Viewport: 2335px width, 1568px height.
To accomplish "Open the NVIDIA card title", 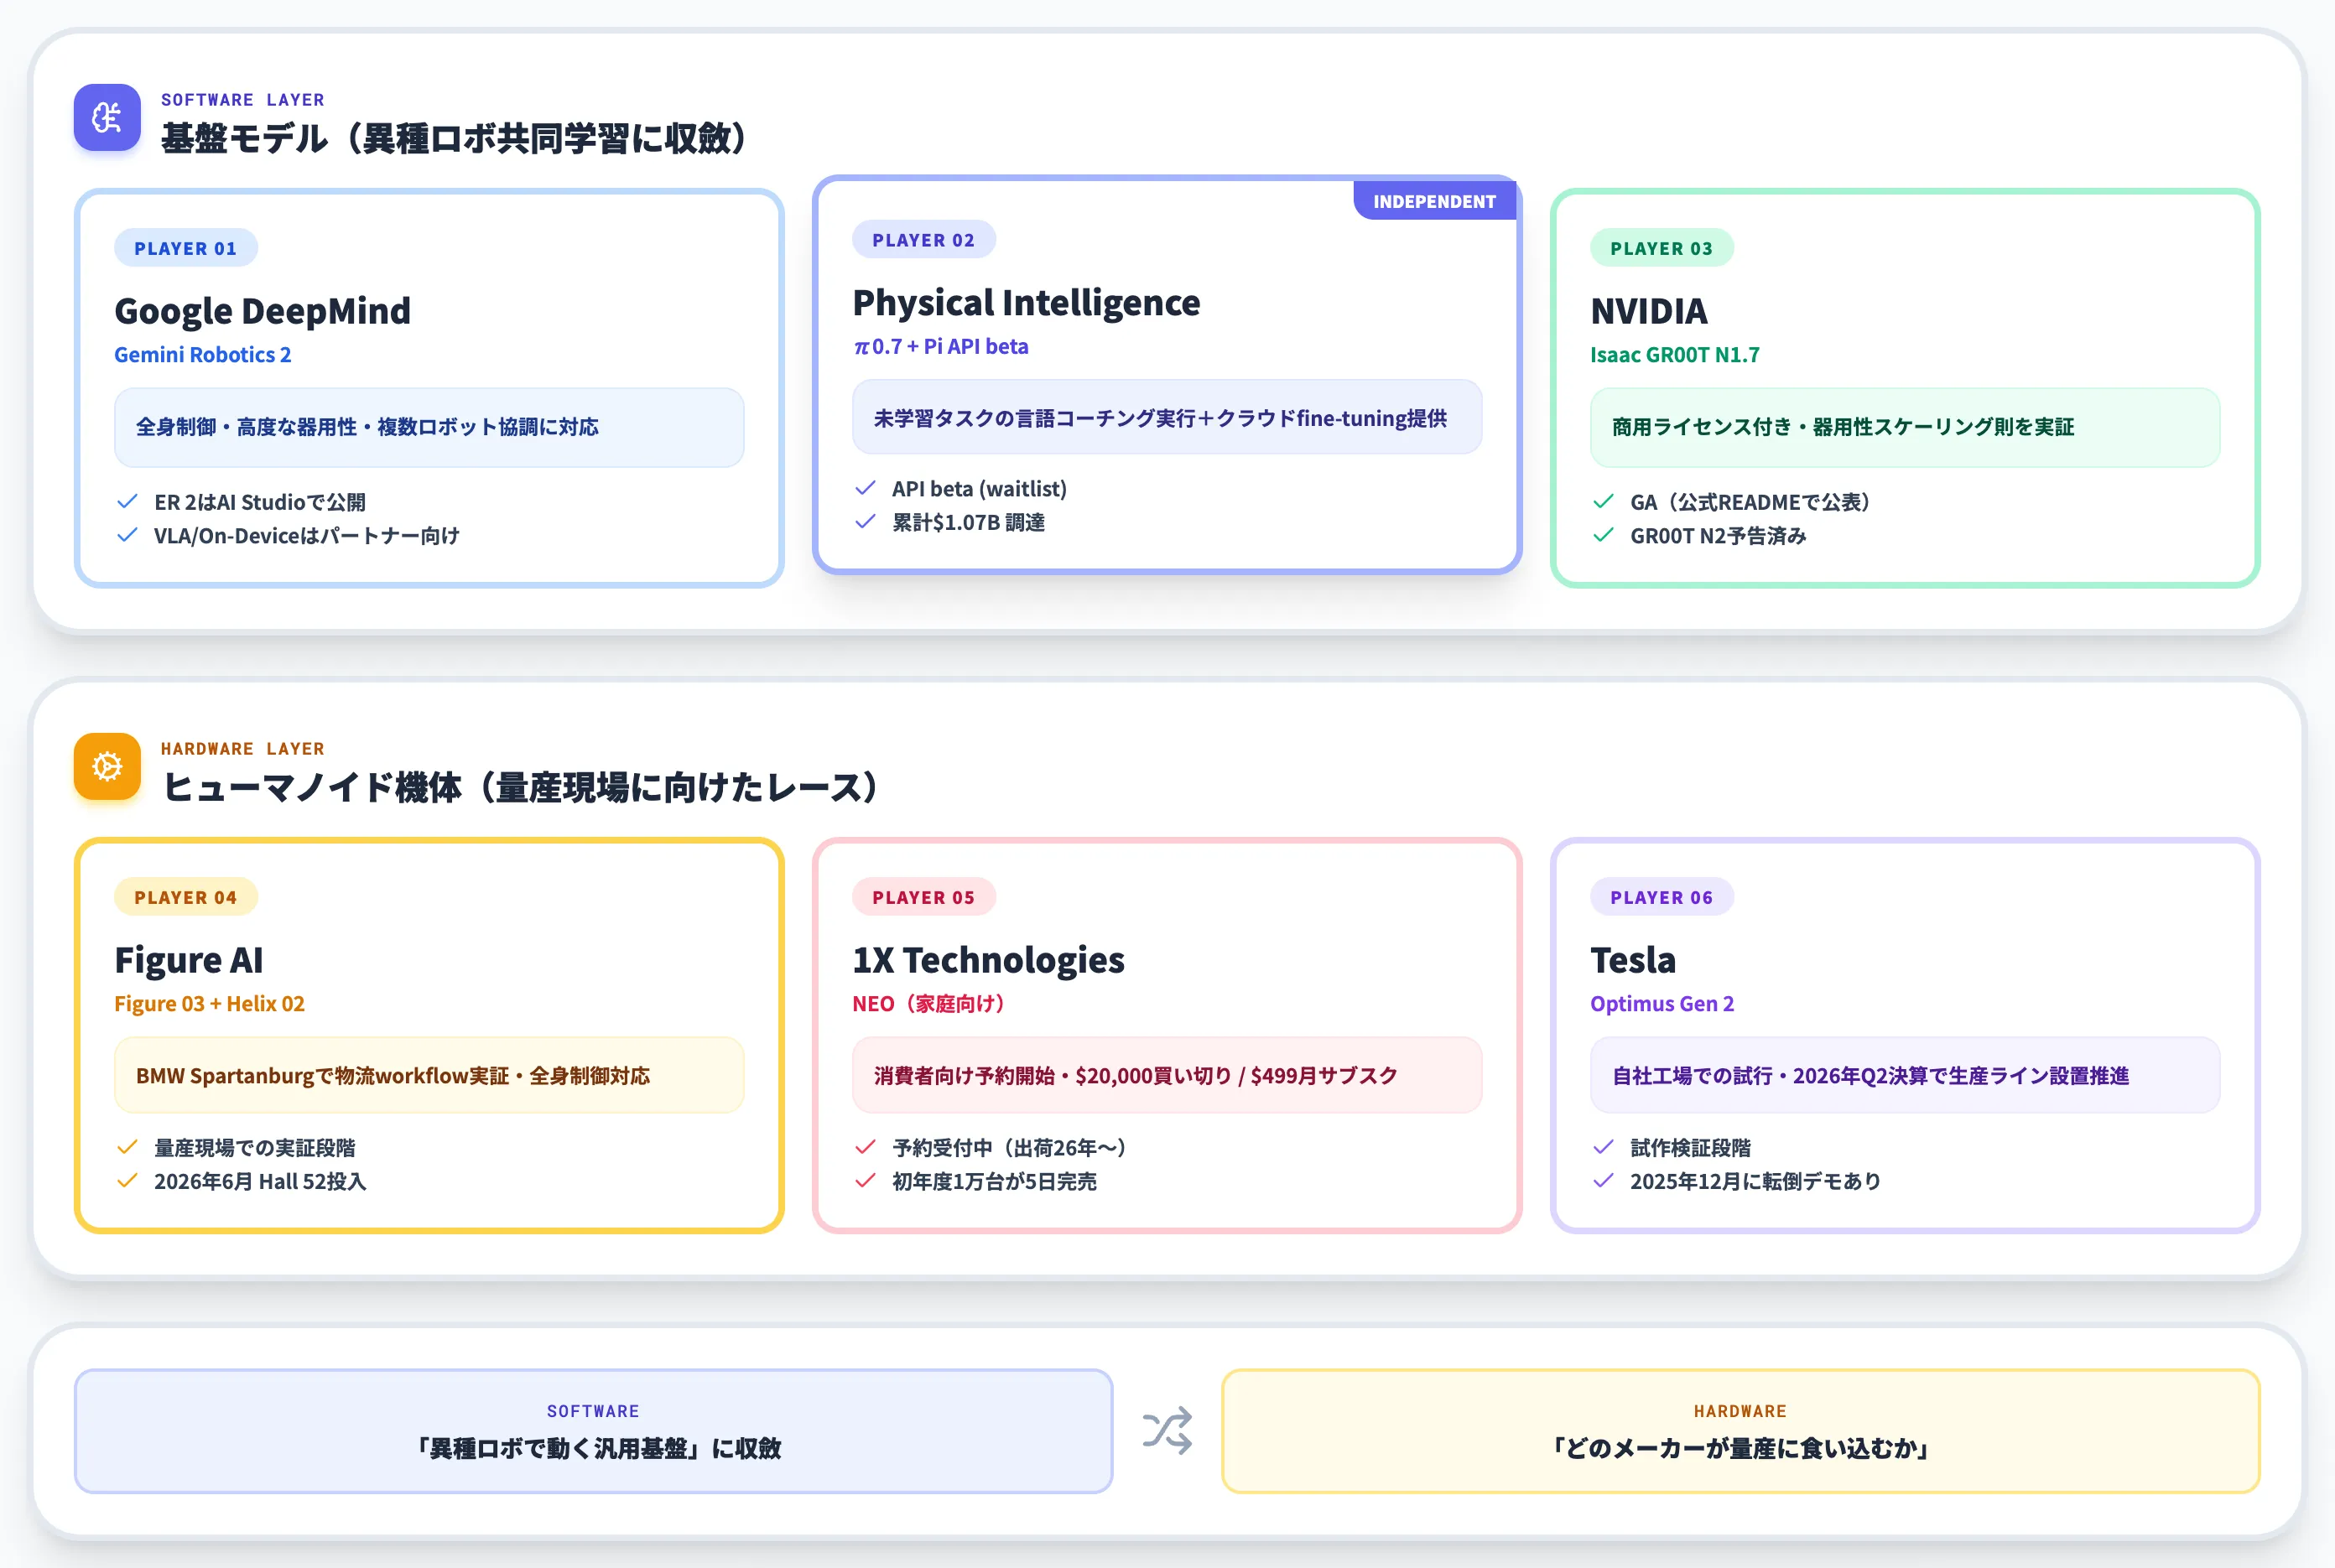I will pos(1649,311).
